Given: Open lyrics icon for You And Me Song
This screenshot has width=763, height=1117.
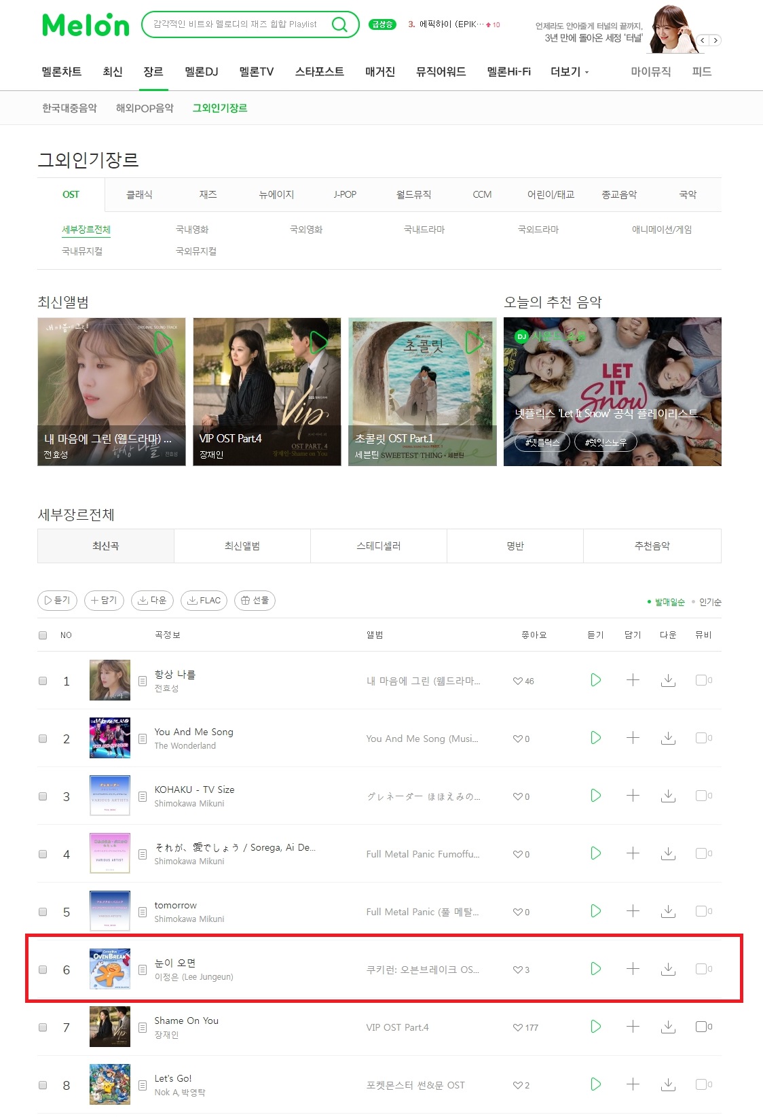Looking at the screenshot, I should 143,739.
